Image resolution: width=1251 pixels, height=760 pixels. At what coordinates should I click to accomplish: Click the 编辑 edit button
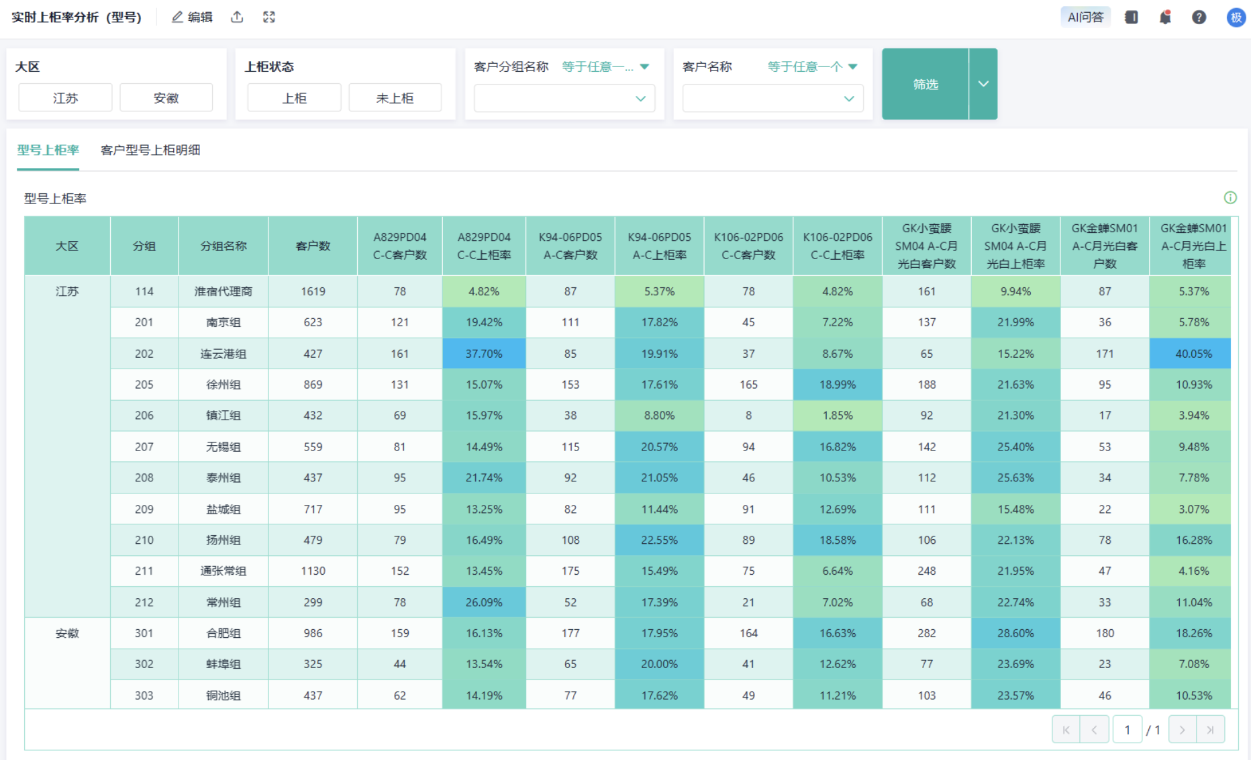point(192,17)
